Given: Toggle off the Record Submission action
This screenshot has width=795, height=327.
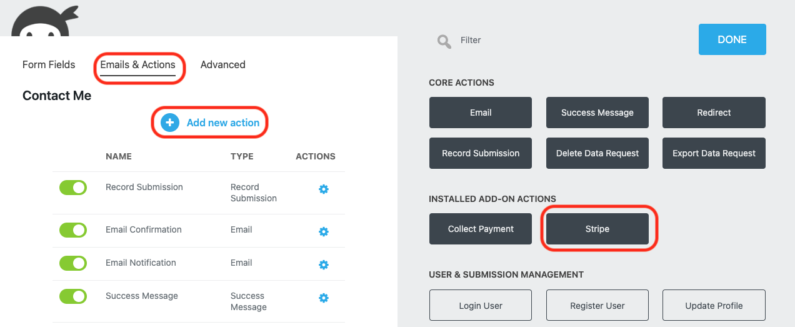Looking at the screenshot, I should [x=73, y=188].
